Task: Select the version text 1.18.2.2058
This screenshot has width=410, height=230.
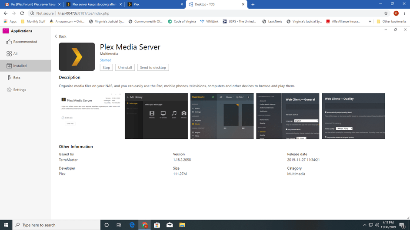Action: click(x=182, y=160)
